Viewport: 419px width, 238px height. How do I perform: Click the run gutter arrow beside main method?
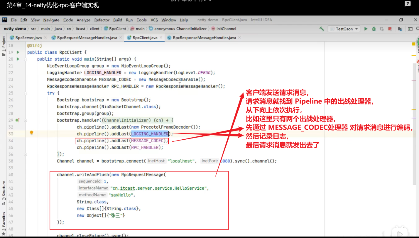click(x=18, y=59)
